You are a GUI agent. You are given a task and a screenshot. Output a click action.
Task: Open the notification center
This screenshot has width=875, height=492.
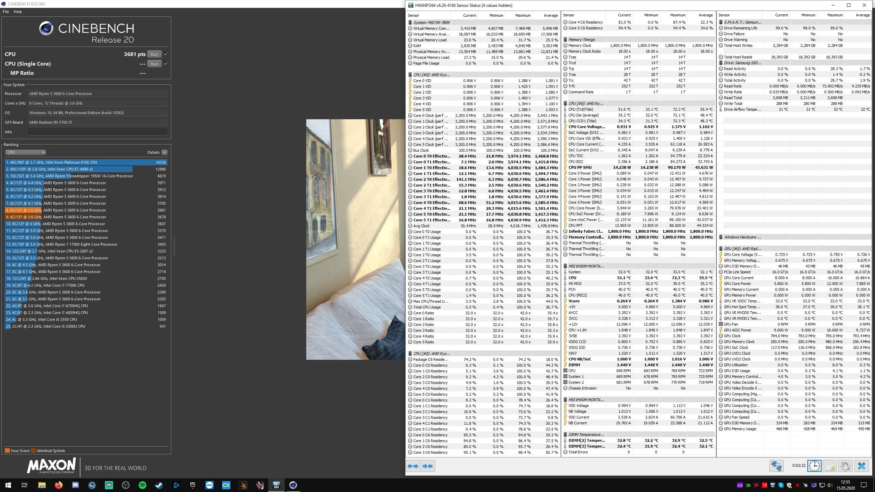tap(864, 485)
